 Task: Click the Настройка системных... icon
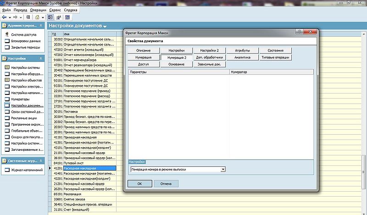coord(7,143)
